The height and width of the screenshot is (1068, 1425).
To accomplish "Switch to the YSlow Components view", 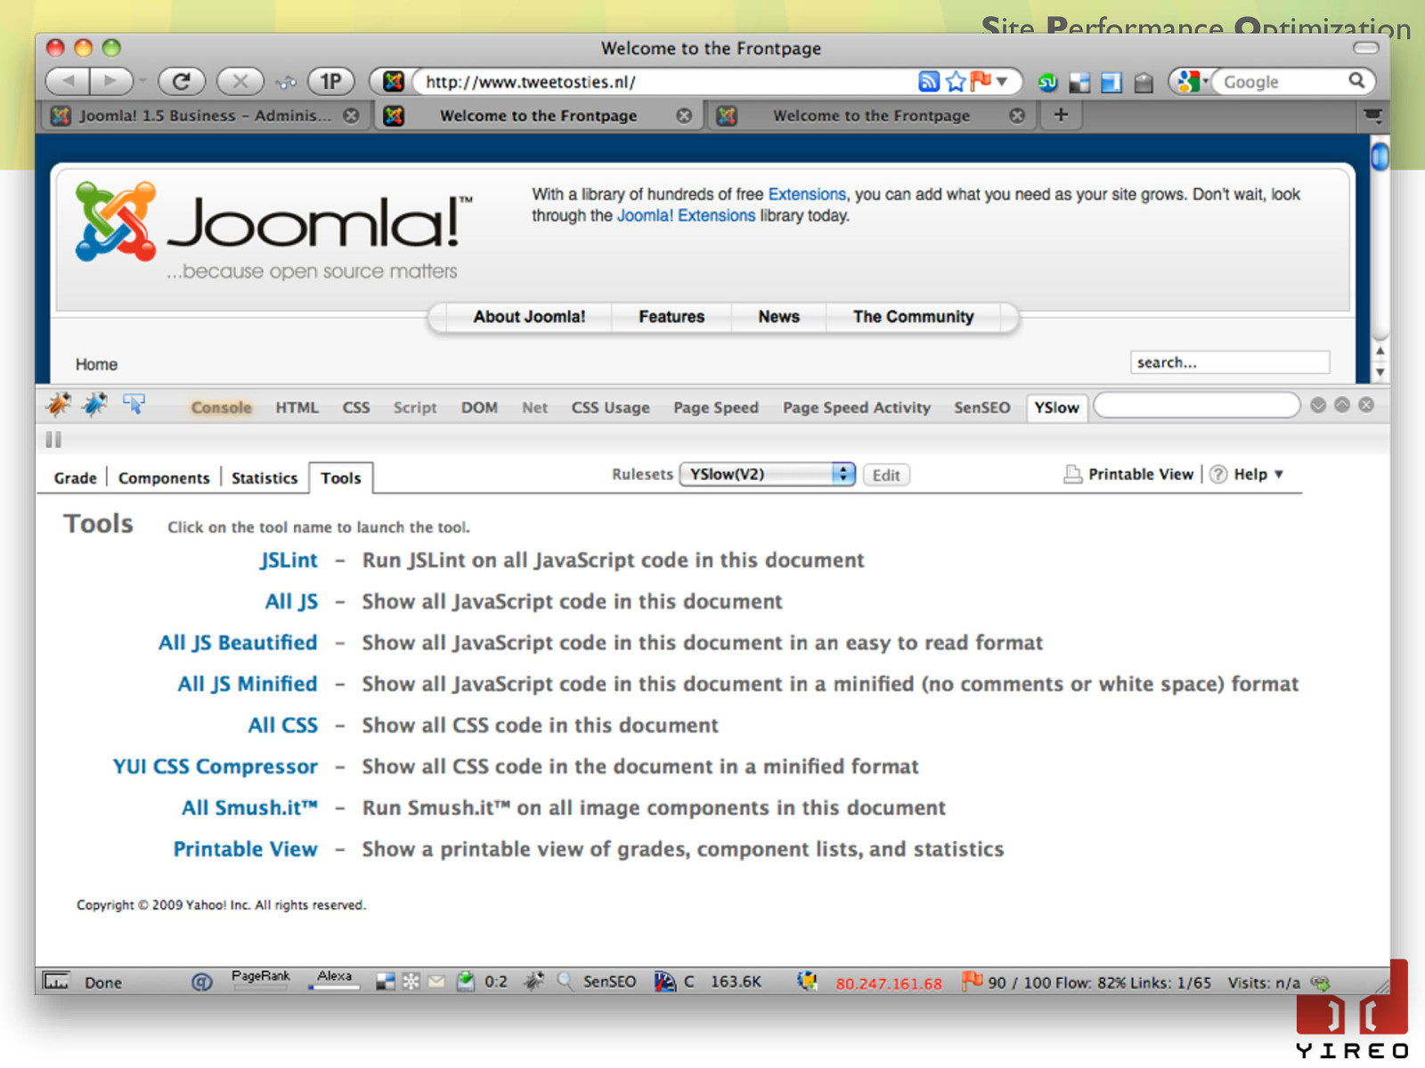I will click(164, 478).
